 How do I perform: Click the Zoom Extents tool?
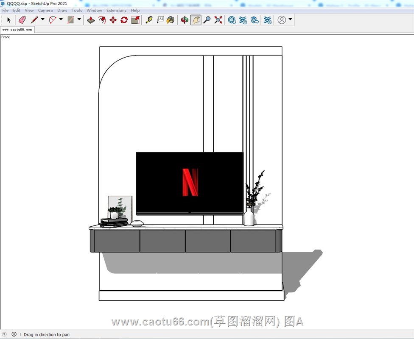point(218,20)
